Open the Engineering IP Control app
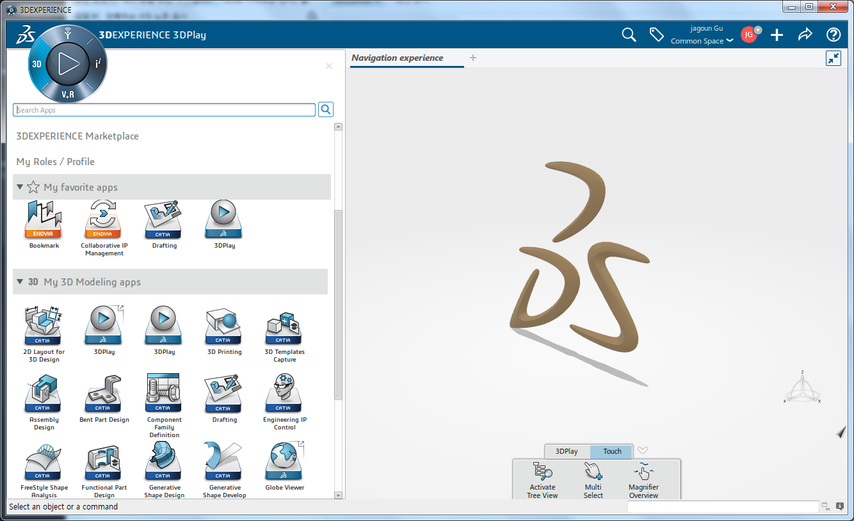 (x=284, y=402)
